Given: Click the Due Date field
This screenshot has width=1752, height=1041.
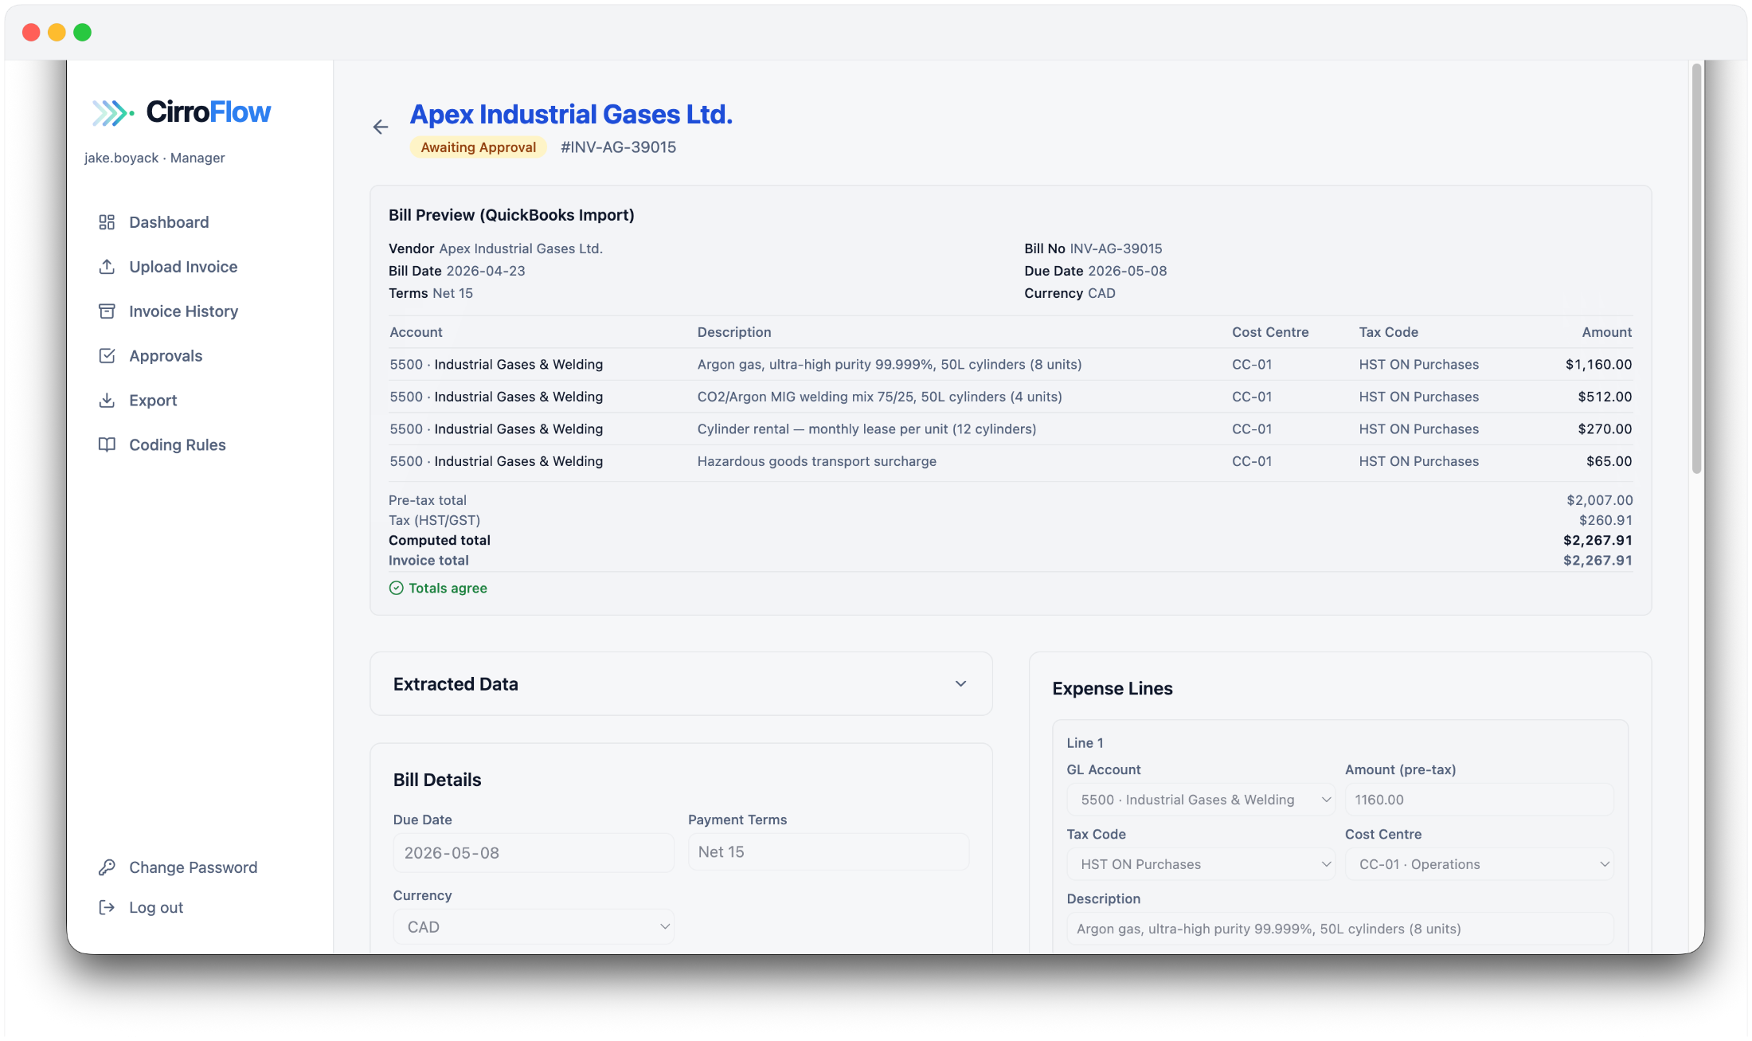Looking at the screenshot, I should [x=534, y=853].
